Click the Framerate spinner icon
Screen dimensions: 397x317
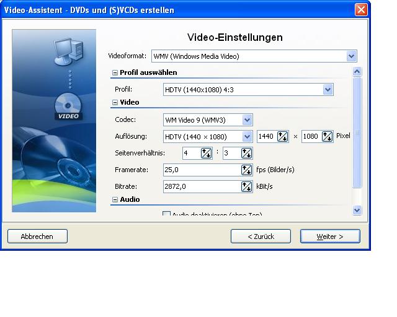(246, 170)
